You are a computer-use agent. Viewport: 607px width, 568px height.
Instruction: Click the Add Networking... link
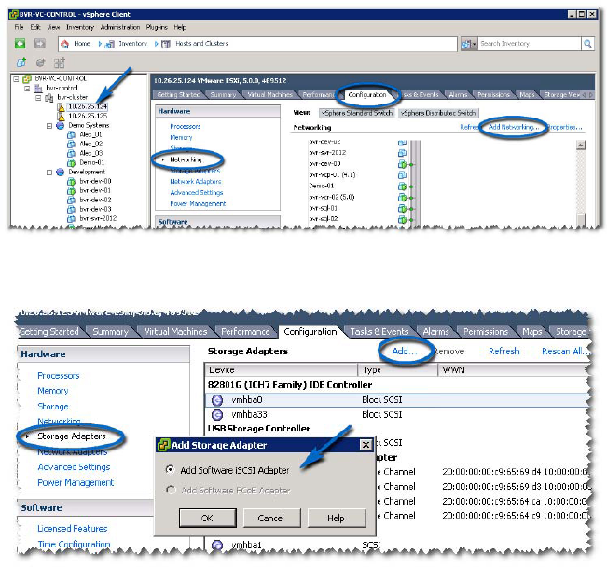point(514,127)
